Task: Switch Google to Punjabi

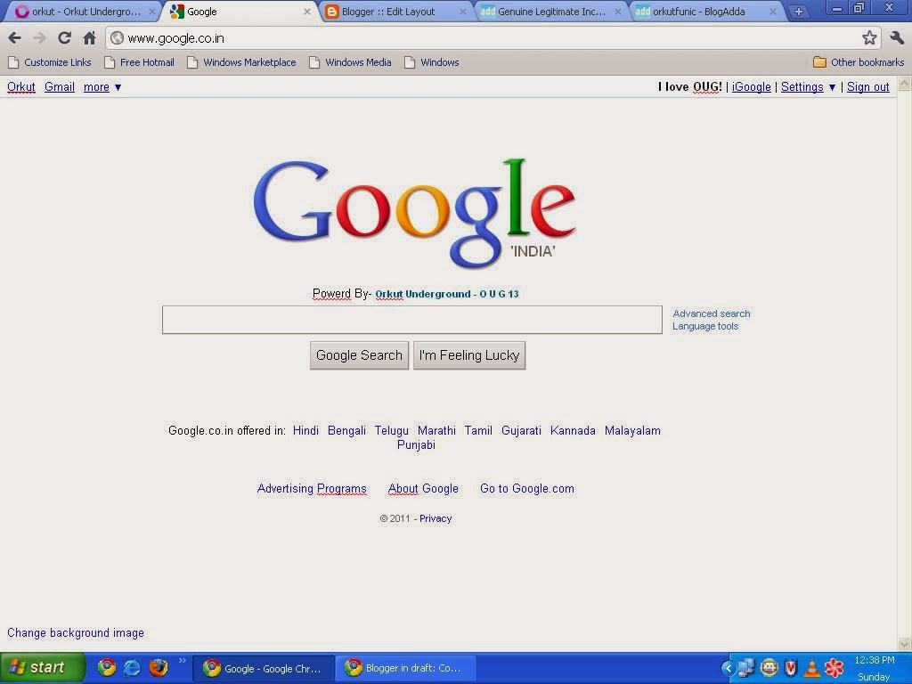Action: coord(416,444)
